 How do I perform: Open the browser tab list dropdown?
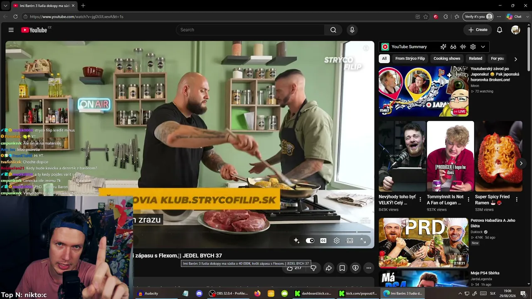[x=5, y=6]
